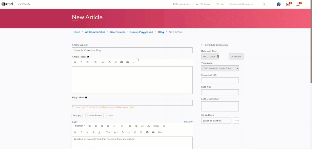Open the font size dropdown in Body toolbar
The height and width of the screenshot is (149, 312).
(x=108, y=132)
